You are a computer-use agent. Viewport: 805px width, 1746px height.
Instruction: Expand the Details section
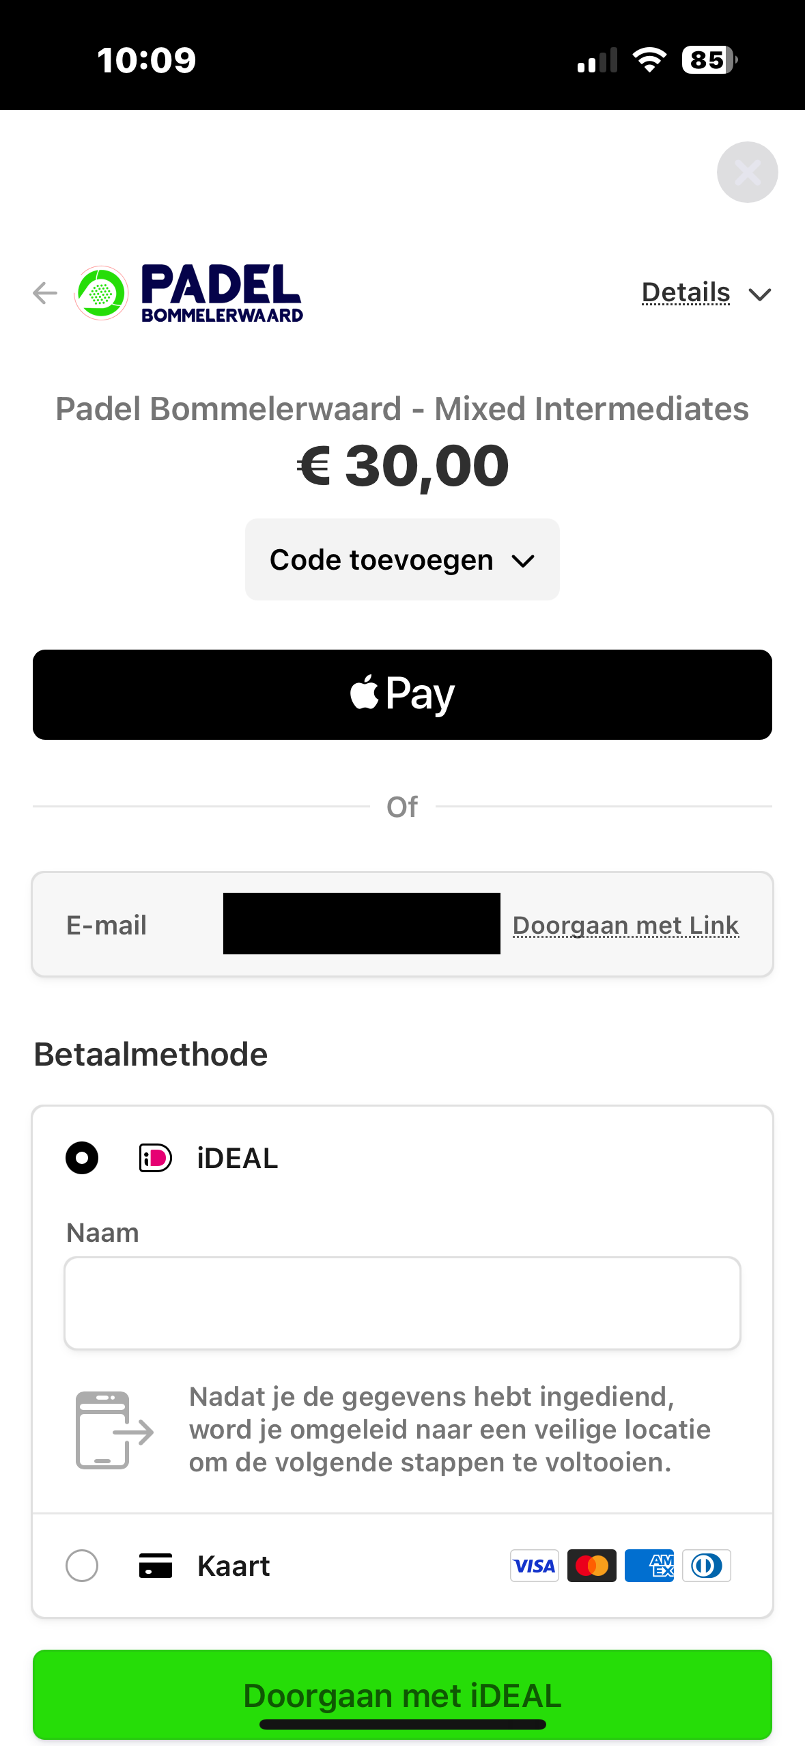[686, 293]
